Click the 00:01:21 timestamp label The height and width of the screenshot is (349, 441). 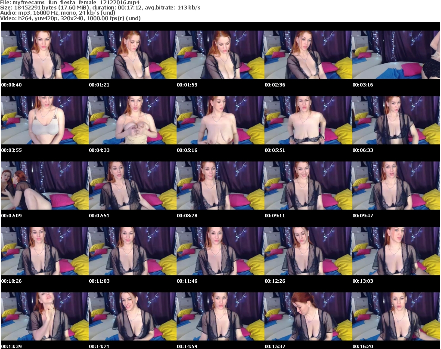[x=99, y=85]
